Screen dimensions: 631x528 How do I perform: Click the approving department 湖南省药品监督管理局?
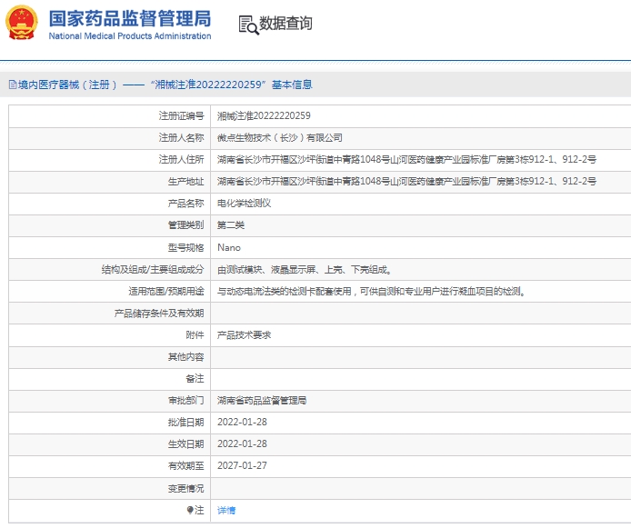point(262,400)
